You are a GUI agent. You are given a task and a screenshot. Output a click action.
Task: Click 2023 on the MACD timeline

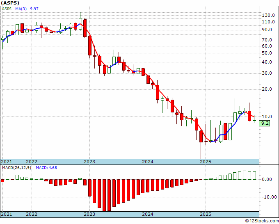pos(89,214)
